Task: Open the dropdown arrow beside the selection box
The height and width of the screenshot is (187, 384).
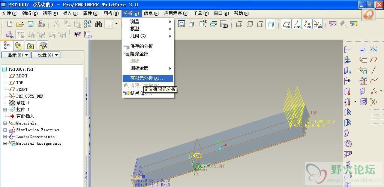Action: point(116,24)
